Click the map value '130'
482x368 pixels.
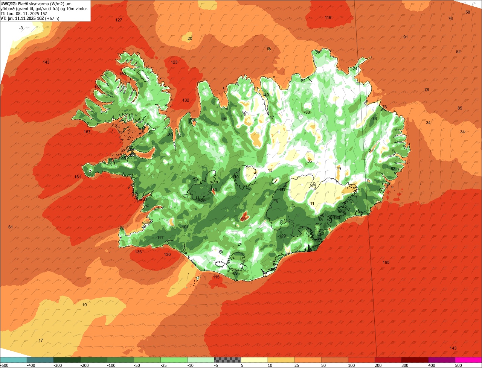pyautogui.click(x=167, y=254)
